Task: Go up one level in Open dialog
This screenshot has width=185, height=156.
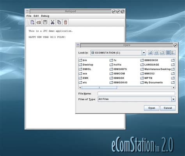Action: (150, 53)
